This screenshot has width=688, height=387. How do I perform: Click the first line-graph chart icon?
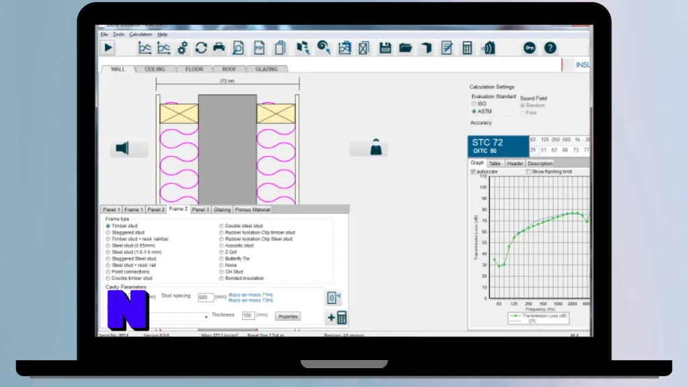[144, 48]
